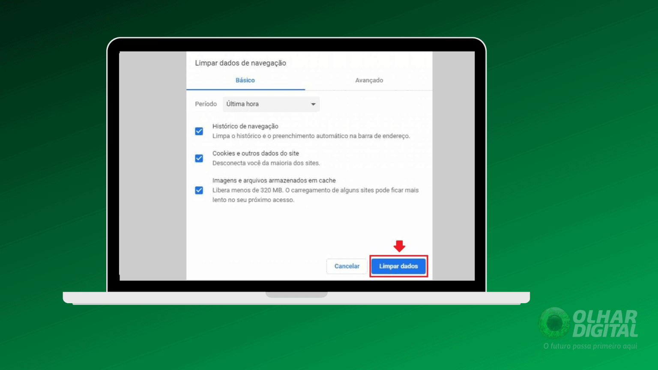Screen dimensions: 658x370
Task: Click the gray sidebar area of the dialog
Action: (x=152, y=167)
